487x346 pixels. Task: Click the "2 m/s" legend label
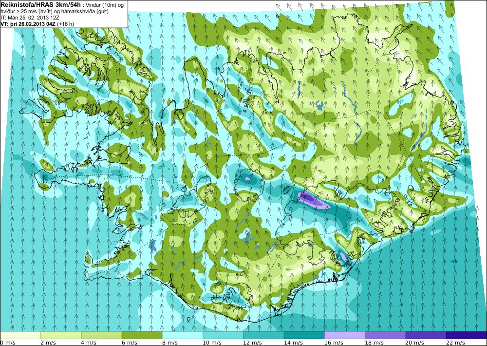(48, 343)
